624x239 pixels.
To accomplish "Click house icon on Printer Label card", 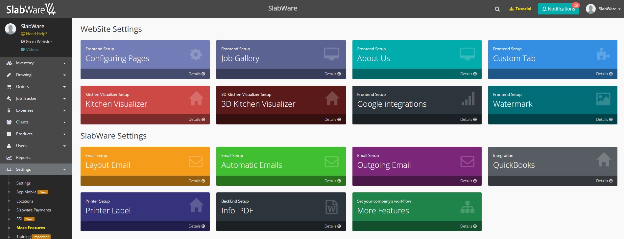I will click(x=196, y=205).
